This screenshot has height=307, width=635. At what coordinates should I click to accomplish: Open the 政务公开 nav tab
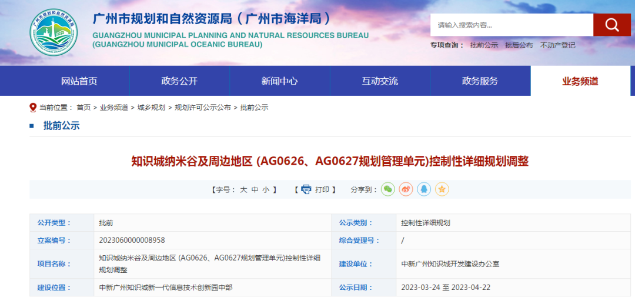tap(179, 81)
